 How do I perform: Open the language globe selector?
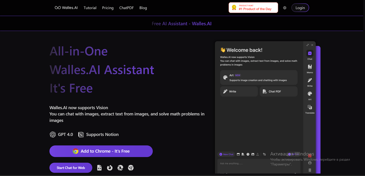point(285,8)
